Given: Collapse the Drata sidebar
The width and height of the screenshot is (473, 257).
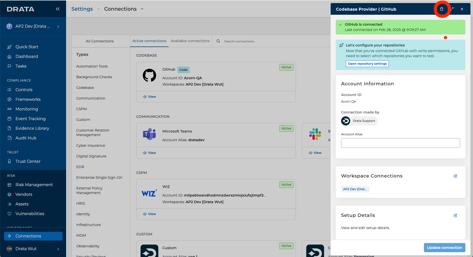Looking at the screenshot, I should 58,9.
